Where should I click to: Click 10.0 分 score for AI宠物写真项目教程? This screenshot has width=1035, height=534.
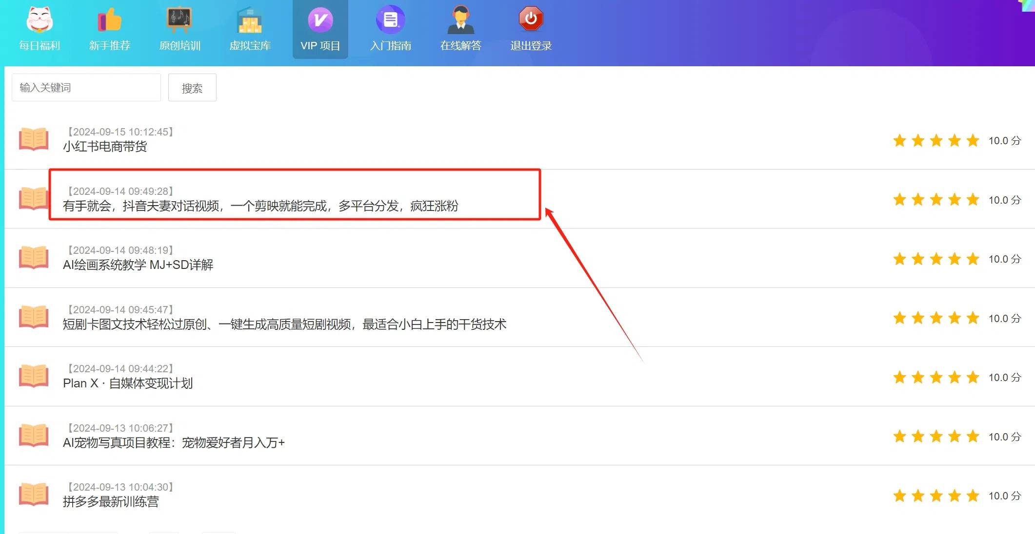[1005, 437]
